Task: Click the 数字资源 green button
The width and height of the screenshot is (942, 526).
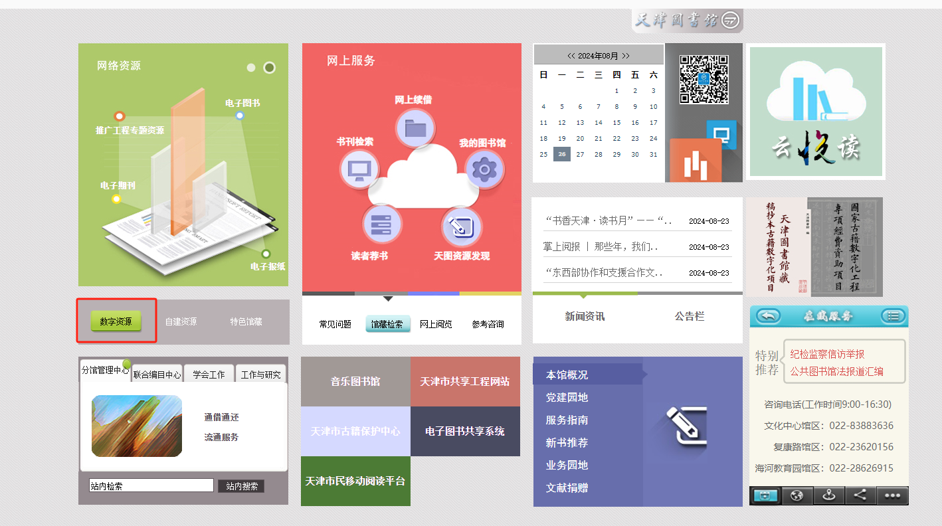Action: (x=116, y=321)
